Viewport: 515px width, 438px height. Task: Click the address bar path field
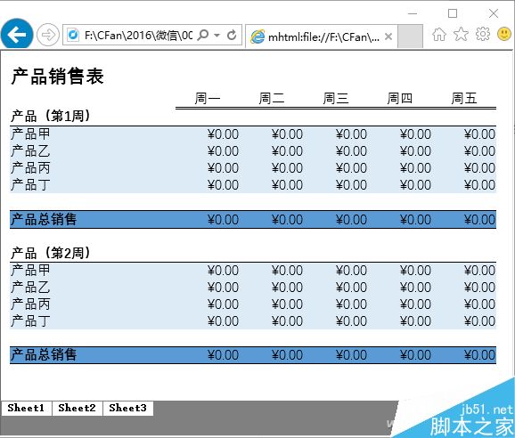138,35
